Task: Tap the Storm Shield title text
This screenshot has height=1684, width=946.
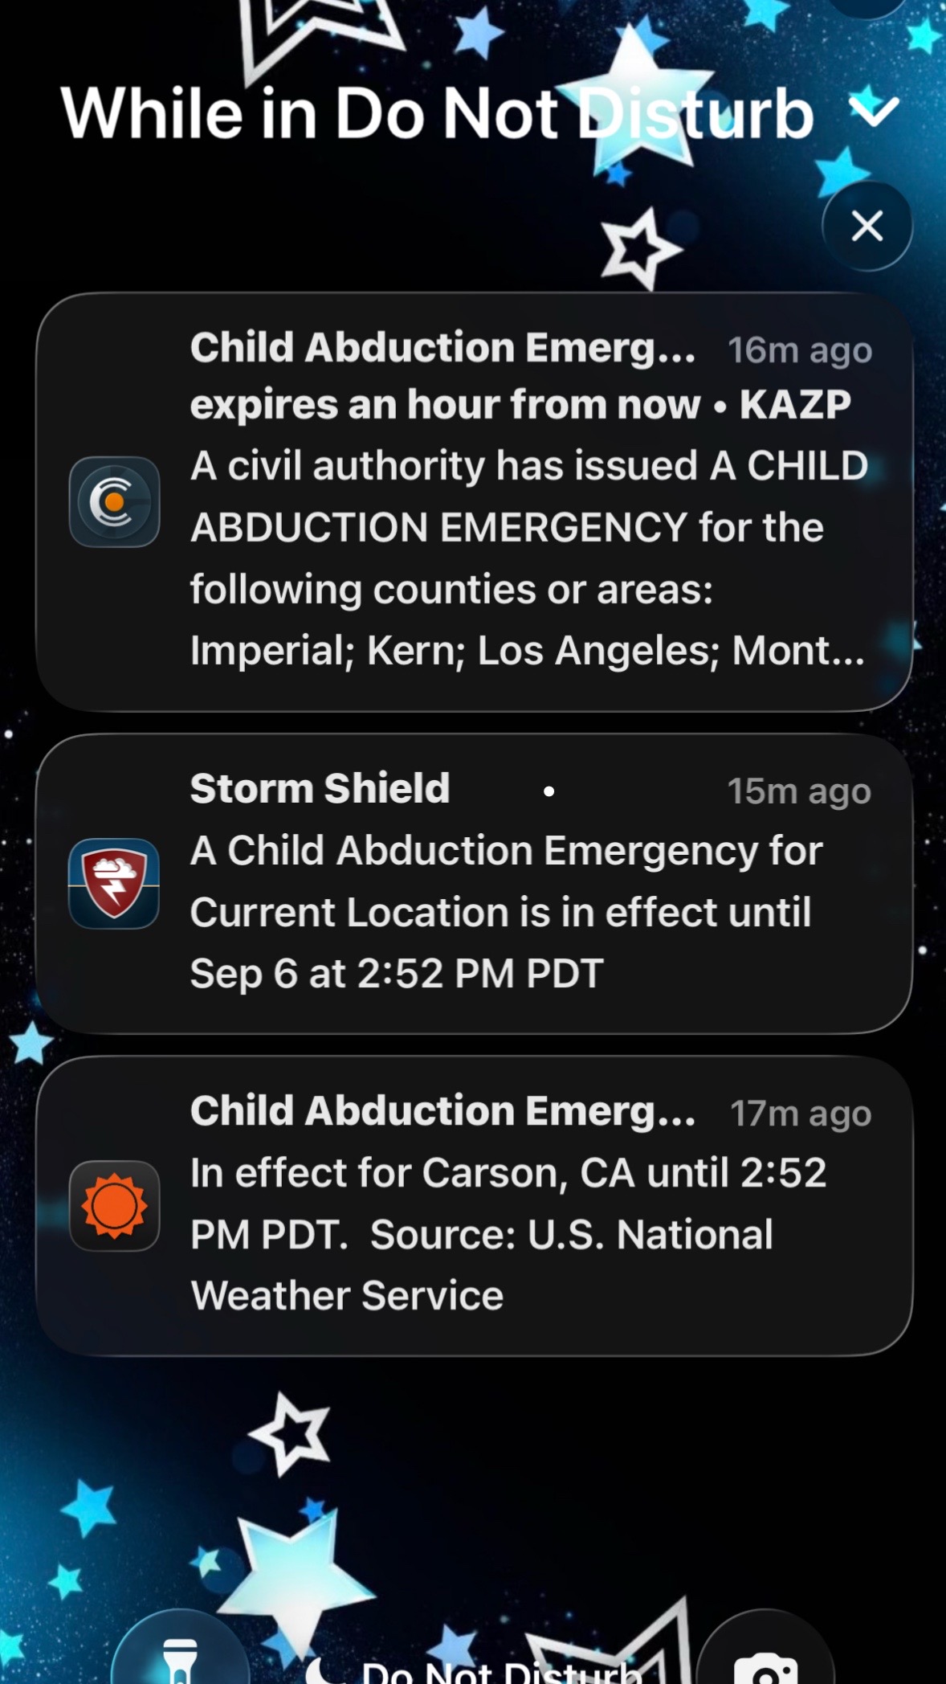Action: point(320,788)
